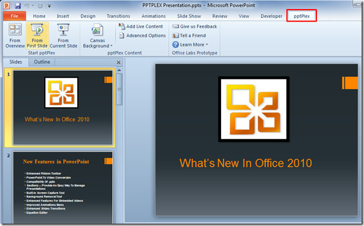
Task: Click the Give us Feedback envelope icon
Action: (x=175, y=26)
